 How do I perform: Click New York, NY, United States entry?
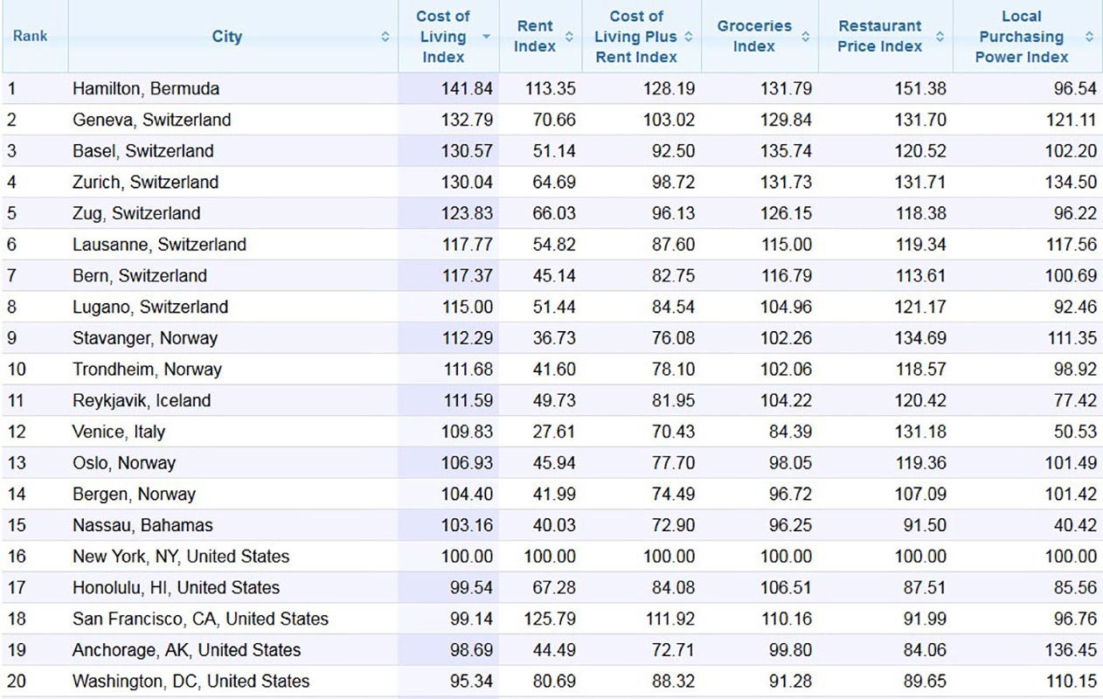pos(181,557)
